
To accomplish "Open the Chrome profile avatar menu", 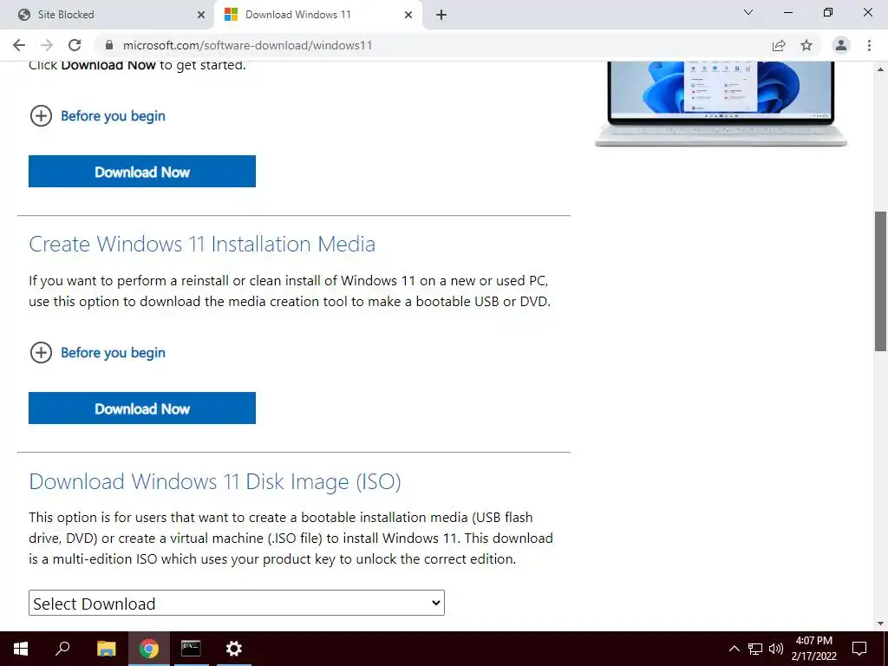I will click(x=841, y=45).
